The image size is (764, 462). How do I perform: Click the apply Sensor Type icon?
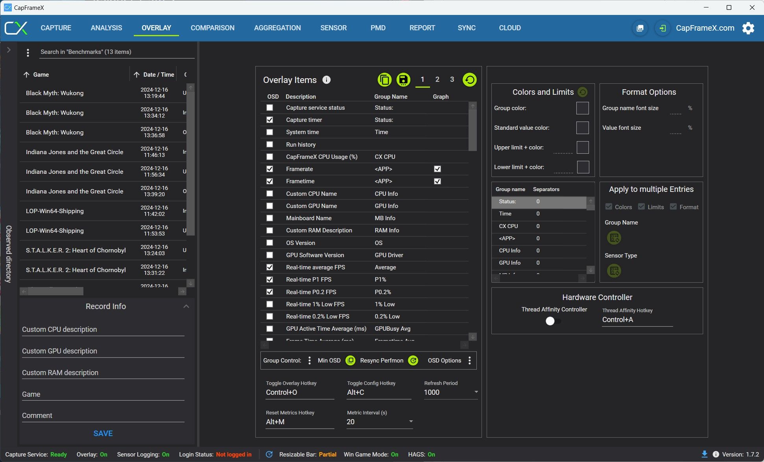click(x=614, y=271)
